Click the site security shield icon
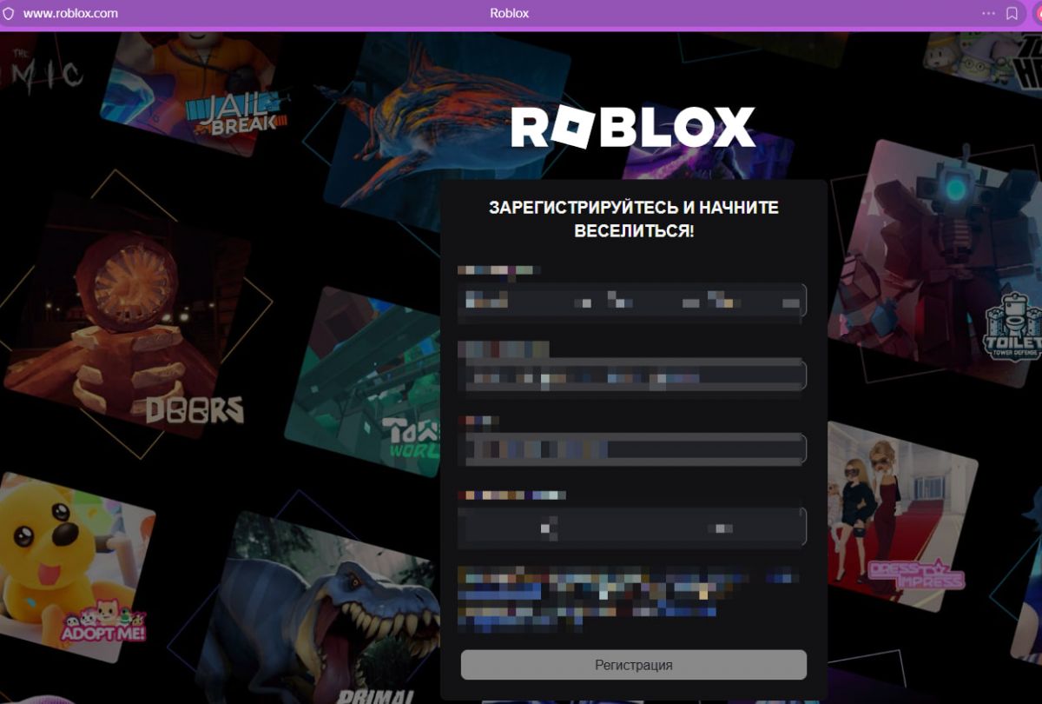This screenshot has height=704, width=1042. [x=9, y=13]
